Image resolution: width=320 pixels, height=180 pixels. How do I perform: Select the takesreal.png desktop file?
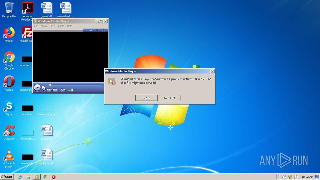[46, 110]
